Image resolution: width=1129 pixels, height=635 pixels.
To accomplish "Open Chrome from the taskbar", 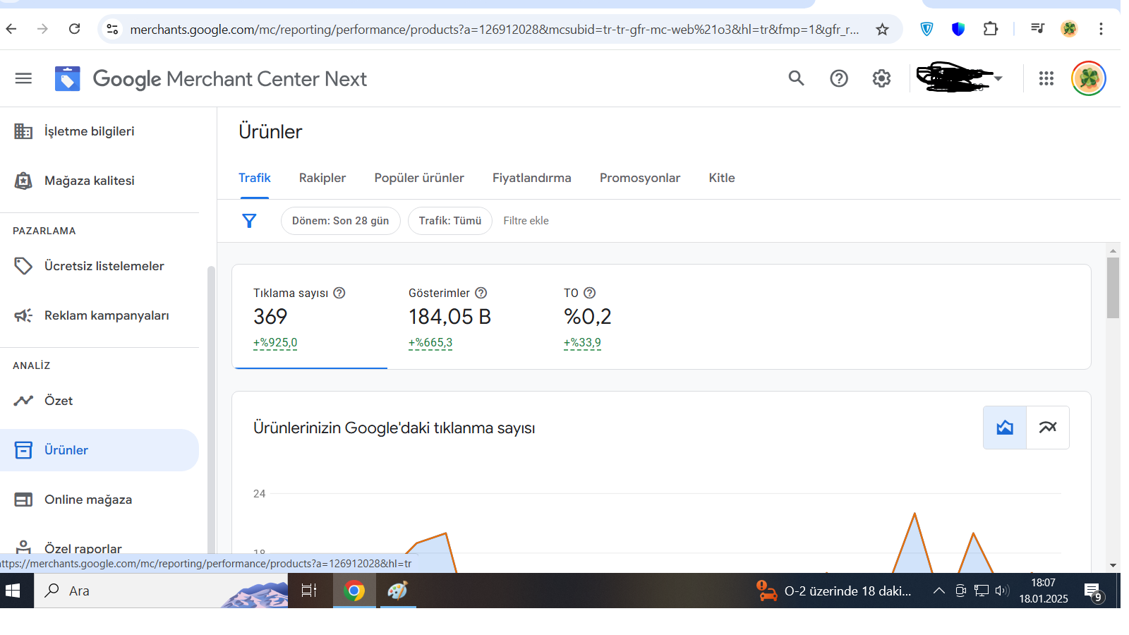I will click(x=354, y=591).
